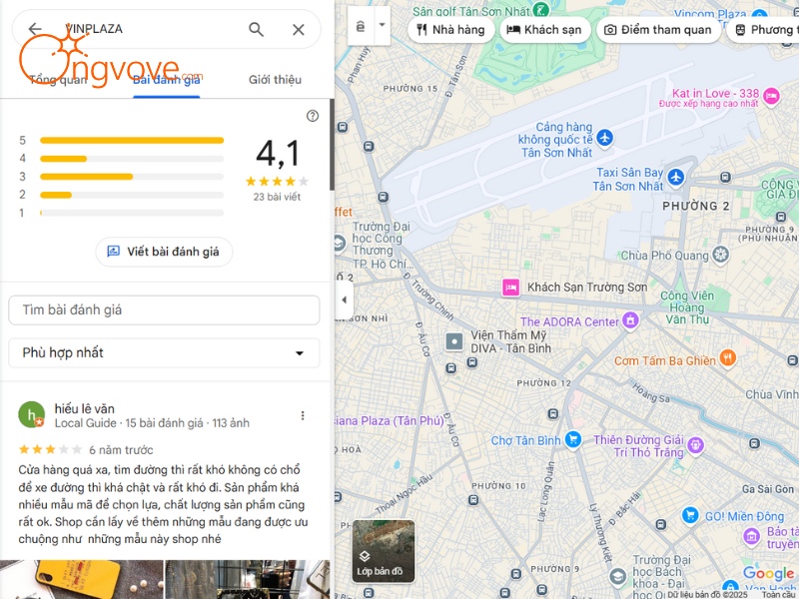Click the Công Viên Hoàng Văn Thụ label
This screenshot has width=799, height=599.
pos(687,307)
